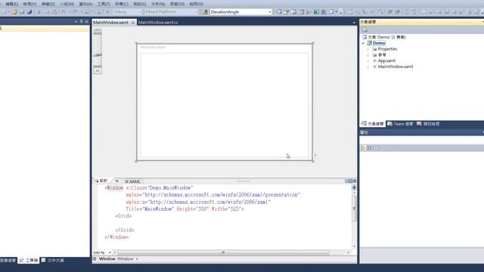Open the 檢視(V) menu
The width and height of the screenshot is (484, 272).
[29, 4]
